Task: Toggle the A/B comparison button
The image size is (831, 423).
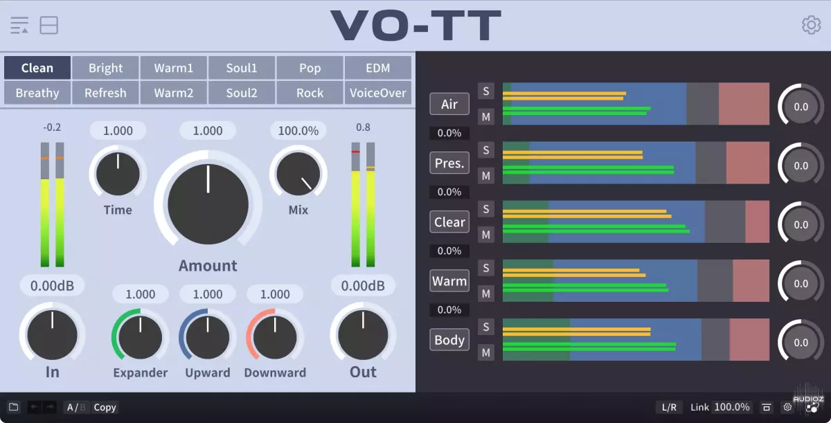Action: tap(77, 407)
